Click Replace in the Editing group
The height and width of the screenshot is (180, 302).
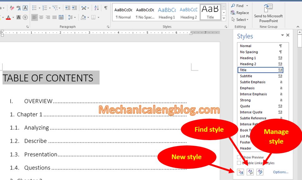(240, 13)
